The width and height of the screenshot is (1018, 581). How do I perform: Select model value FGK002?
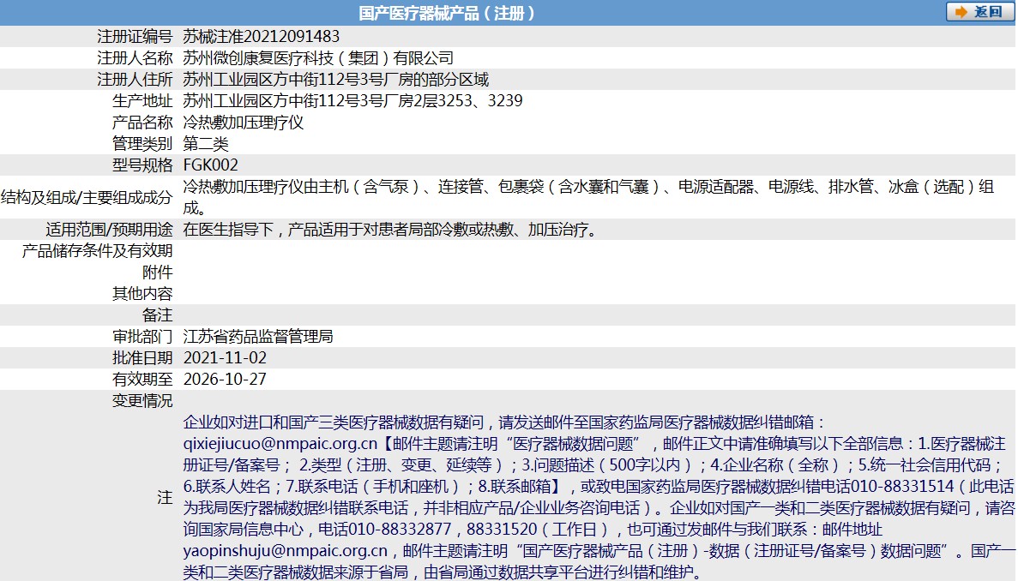point(211,165)
